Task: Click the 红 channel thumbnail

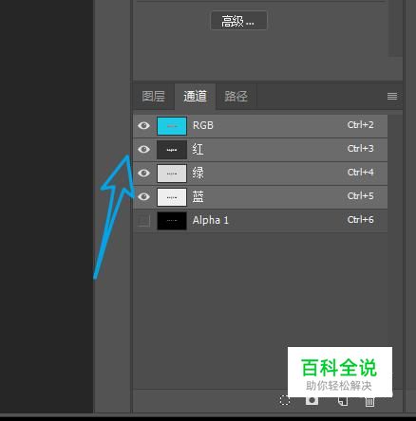Action: pyautogui.click(x=172, y=150)
